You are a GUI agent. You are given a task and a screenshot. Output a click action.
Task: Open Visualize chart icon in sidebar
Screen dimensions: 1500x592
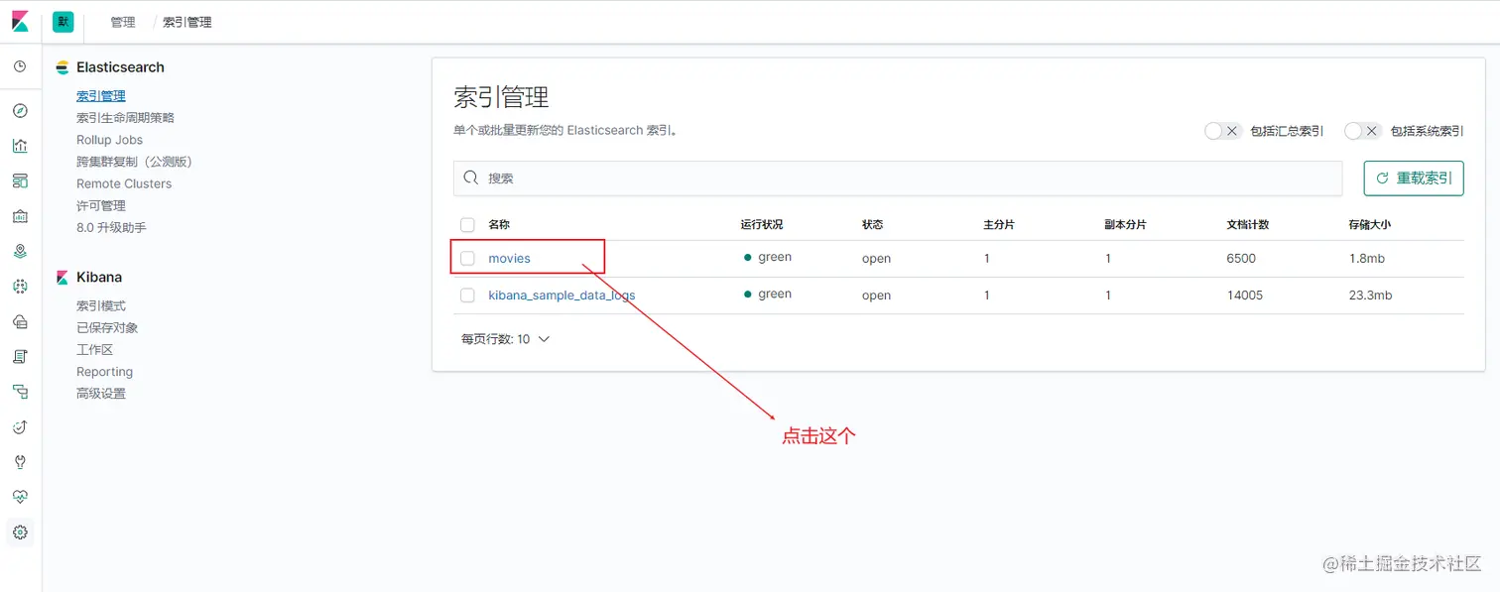[x=20, y=146]
